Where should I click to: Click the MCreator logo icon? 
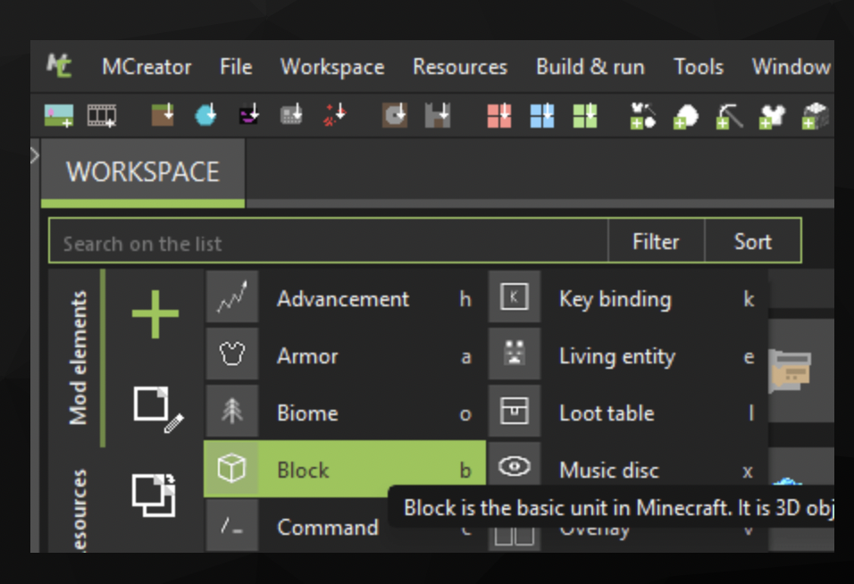[x=59, y=66]
